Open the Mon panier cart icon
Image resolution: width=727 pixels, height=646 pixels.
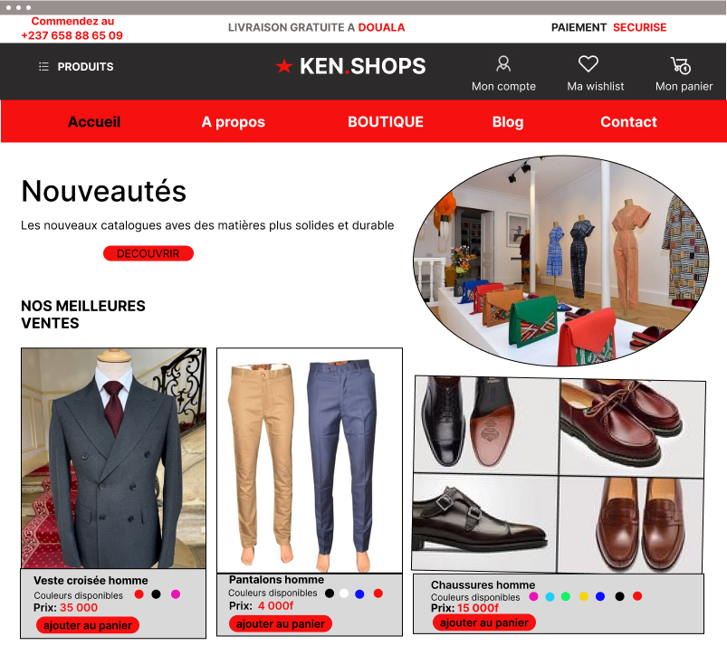coord(681,65)
